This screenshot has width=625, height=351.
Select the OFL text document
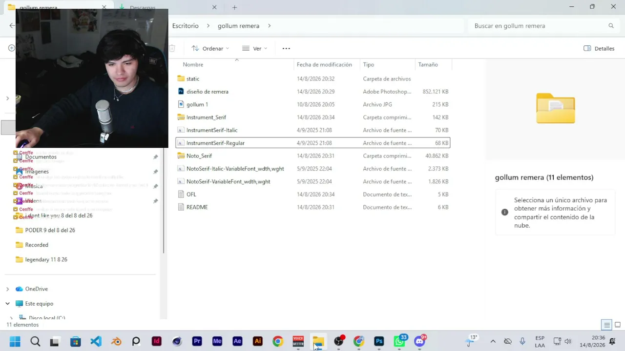coord(312,194)
